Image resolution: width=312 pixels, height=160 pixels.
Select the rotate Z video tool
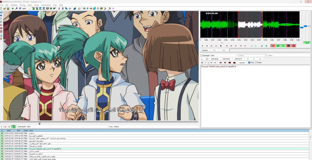(1, 19)
